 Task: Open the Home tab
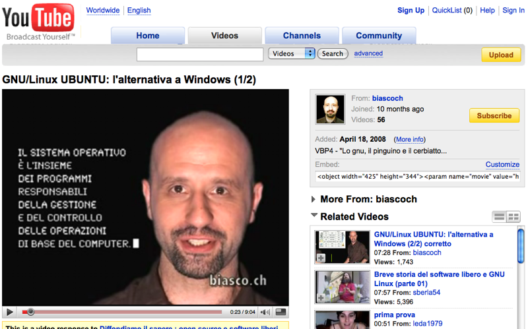pos(148,36)
